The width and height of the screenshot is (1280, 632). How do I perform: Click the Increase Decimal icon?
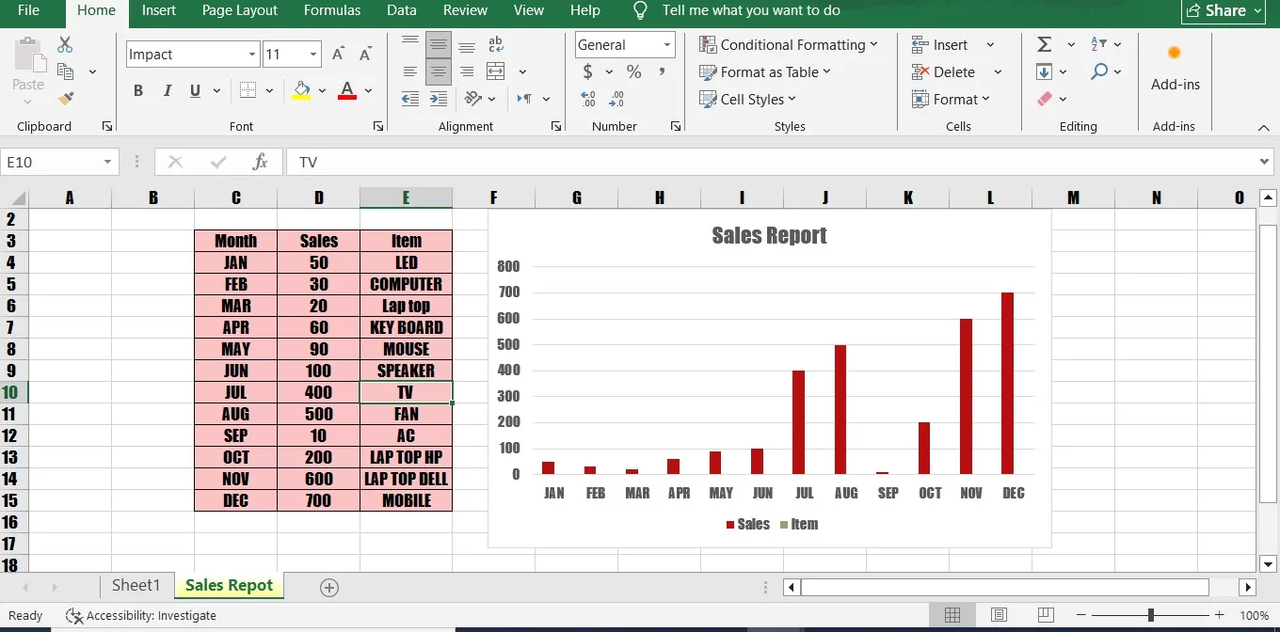tap(589, 99)
